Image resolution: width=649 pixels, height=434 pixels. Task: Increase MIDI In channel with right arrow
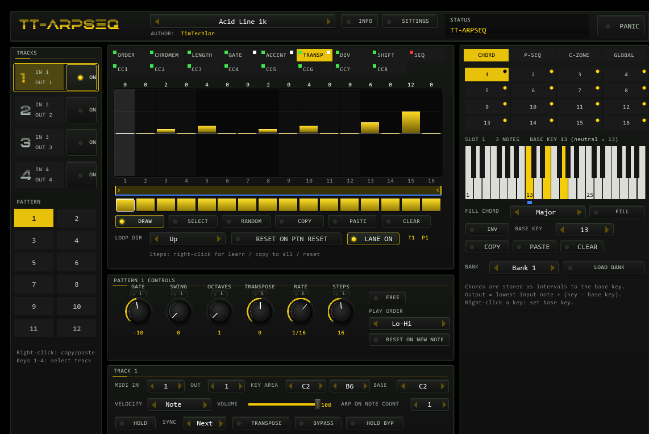(x=180, y=386)
